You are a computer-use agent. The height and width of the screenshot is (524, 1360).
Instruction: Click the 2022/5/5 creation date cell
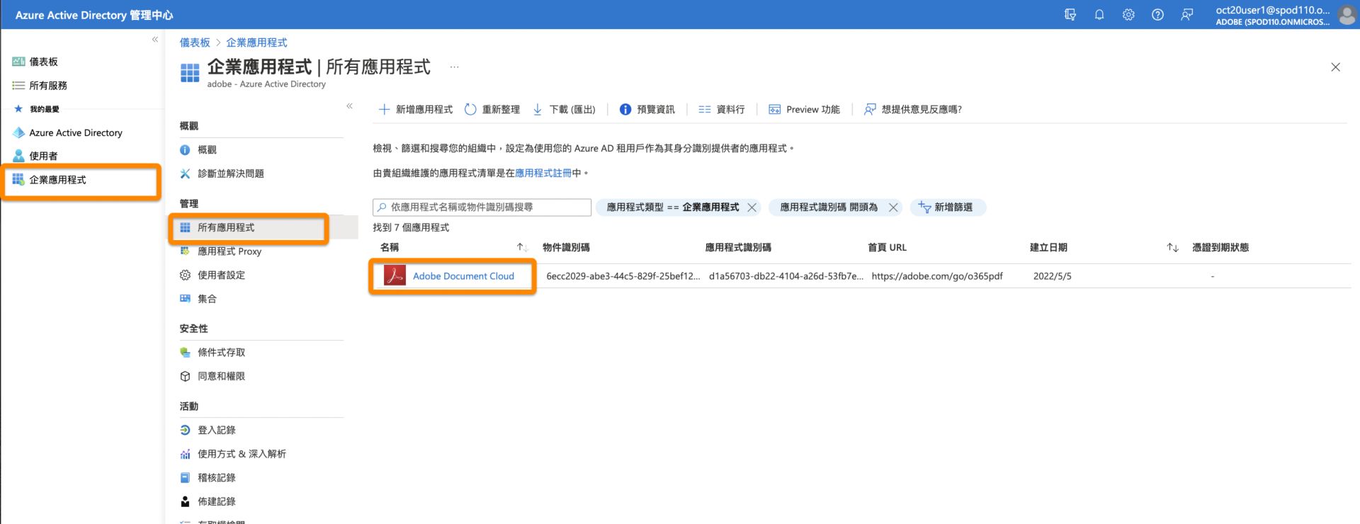pos(1052,276)
